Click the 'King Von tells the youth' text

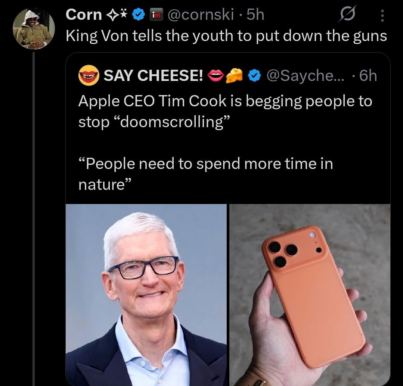(226, 36)
